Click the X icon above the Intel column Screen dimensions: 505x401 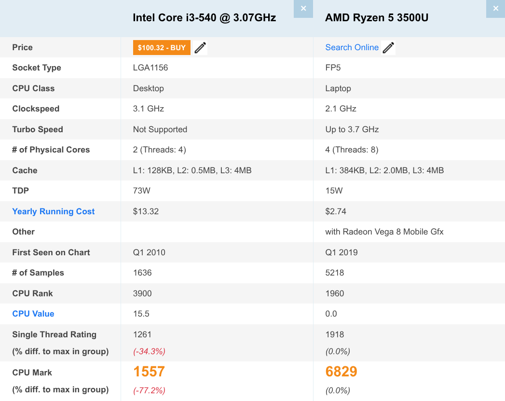[303, 9]
